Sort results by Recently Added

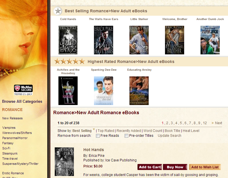[129, 131]
